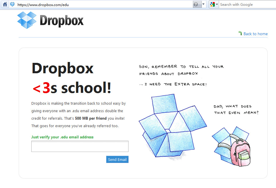Viewport: 276px width, 188px height.
Task: Click the green back arrow icon
Action: (240, 33)
